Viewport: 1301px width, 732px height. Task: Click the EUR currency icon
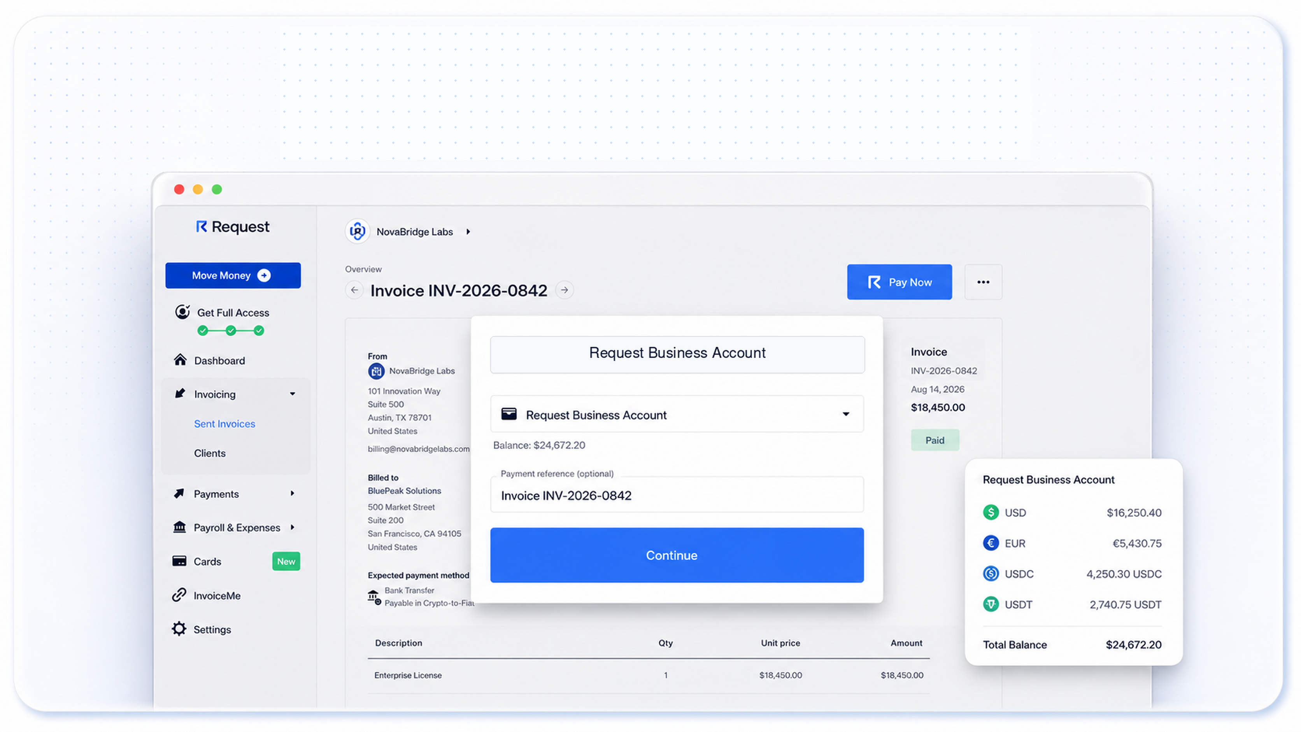(x=991, y=544)
